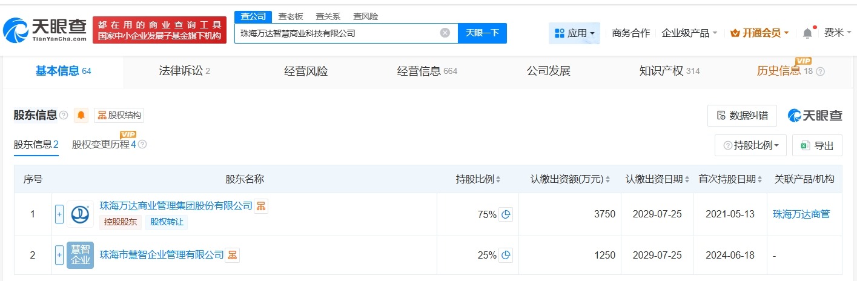This screenshot has width=857, height=281.
Task: Open 持股比例 filter dropdown
Action: pos(750,145)
